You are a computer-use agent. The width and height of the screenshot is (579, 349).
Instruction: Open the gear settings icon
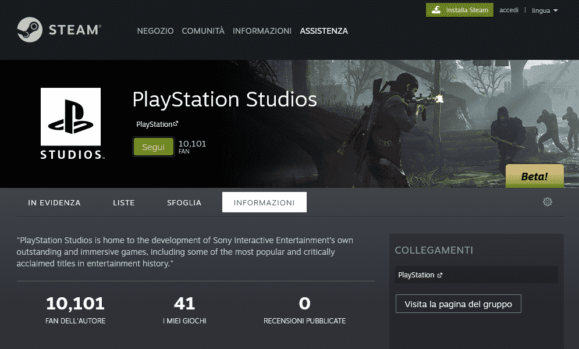point(547,202)
